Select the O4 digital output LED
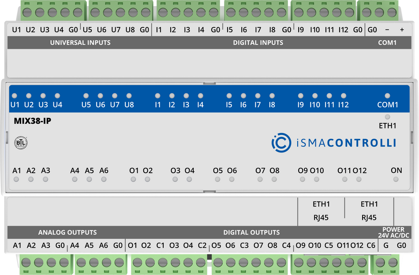 pyautogui.click(x=189, y=179)
